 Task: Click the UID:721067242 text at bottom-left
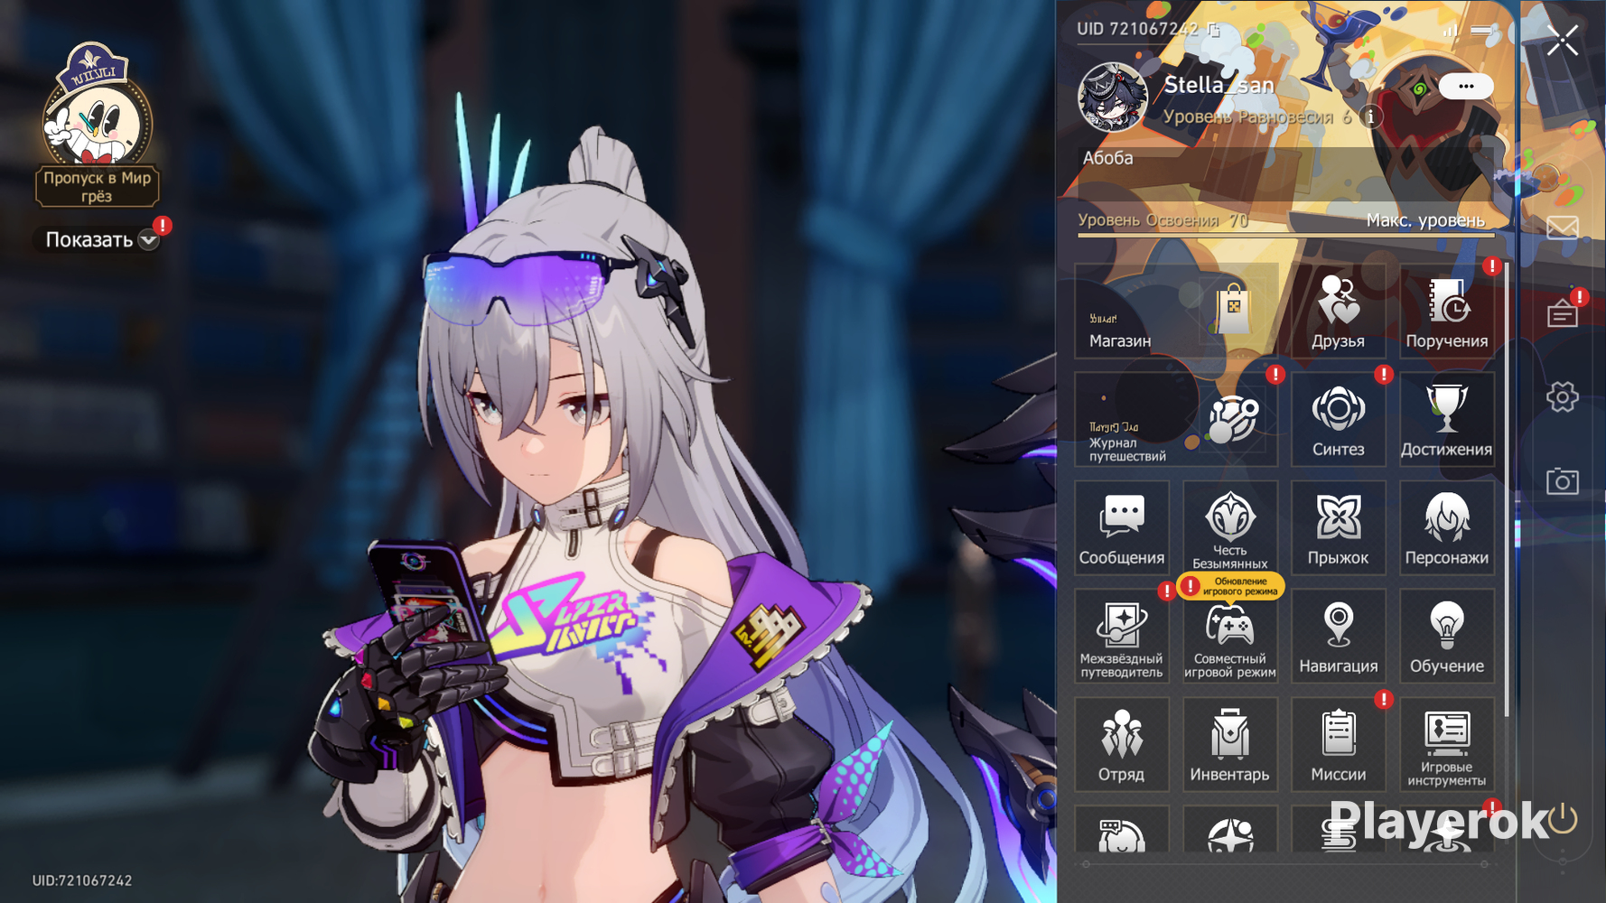(x=82, y=880)
